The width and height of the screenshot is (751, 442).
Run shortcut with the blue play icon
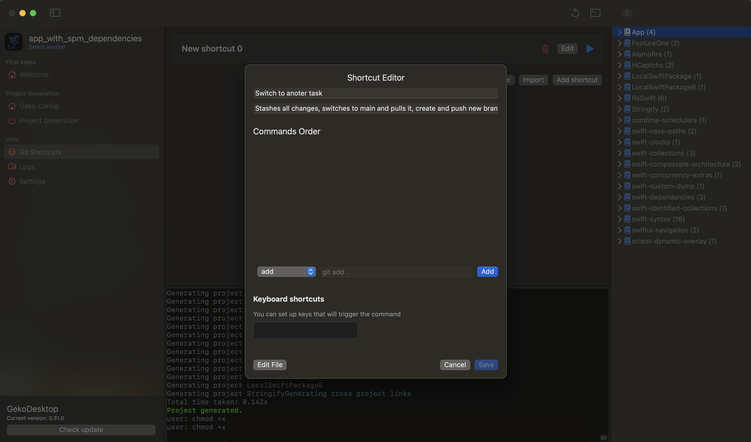590,48
